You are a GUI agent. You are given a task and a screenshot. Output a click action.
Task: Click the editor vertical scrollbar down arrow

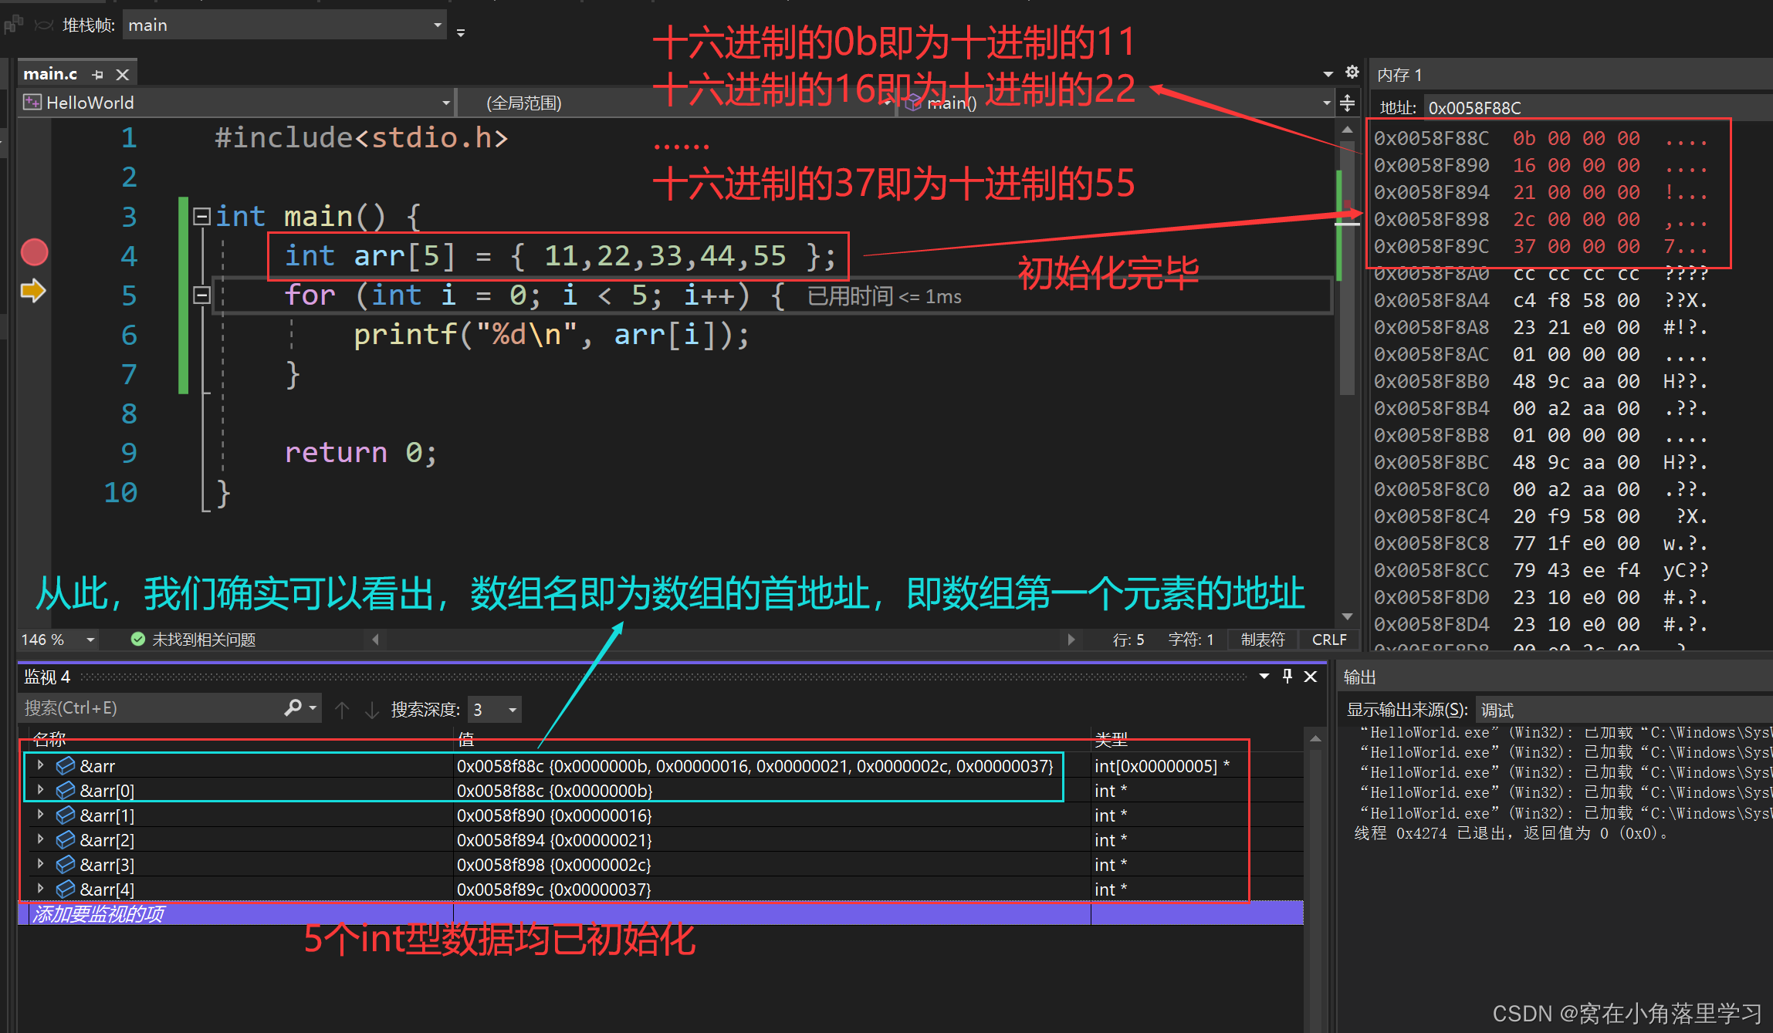coord(1347,616)
